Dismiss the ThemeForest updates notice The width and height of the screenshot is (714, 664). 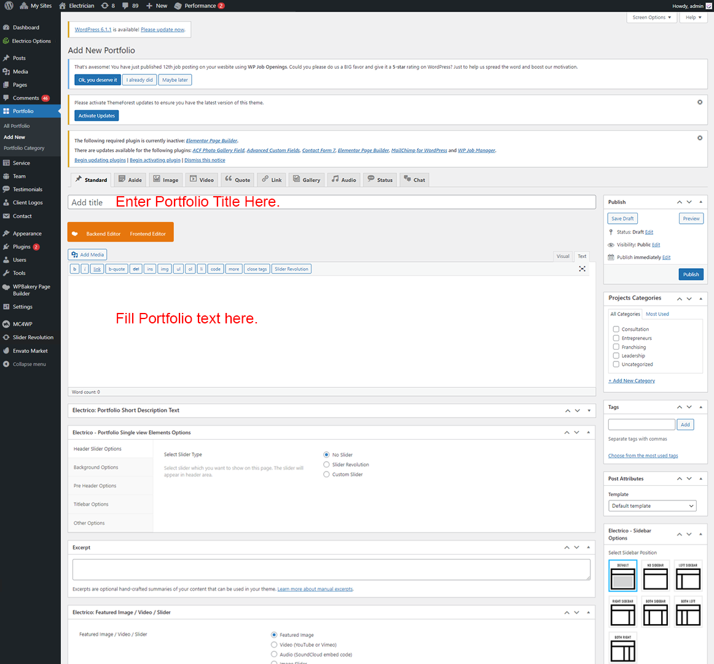[x=699, y=102]
